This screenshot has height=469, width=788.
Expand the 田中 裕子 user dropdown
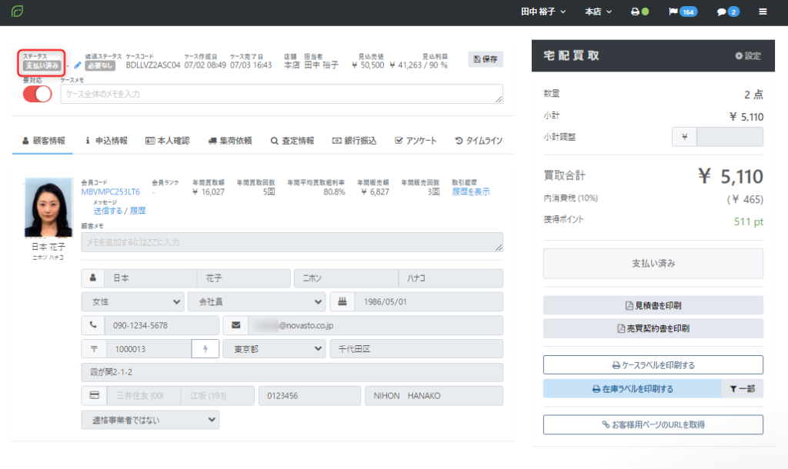point(543,12)
